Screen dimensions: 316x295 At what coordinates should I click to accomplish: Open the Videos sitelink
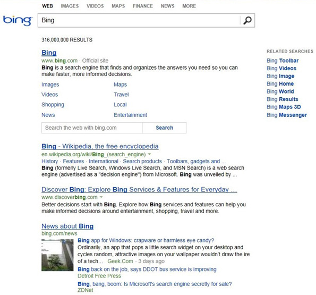49,95
